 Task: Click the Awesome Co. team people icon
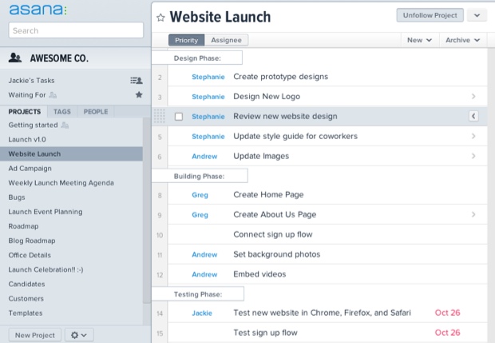coord(15,58)
